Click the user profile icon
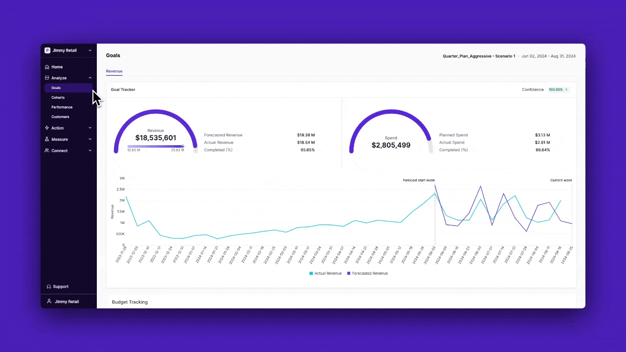This screenshot has width=626, height=352. click(x=49, y=301)
